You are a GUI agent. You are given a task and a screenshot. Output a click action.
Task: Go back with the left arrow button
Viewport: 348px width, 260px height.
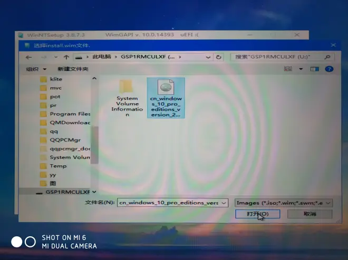pyautogui.click(x=28, y=57)
